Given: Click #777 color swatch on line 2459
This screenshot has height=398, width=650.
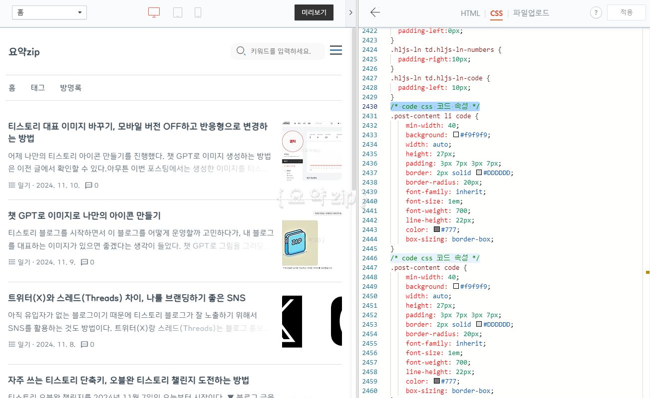Looking at the screenshot, I should pyautogui.click(x=437, y=381).
